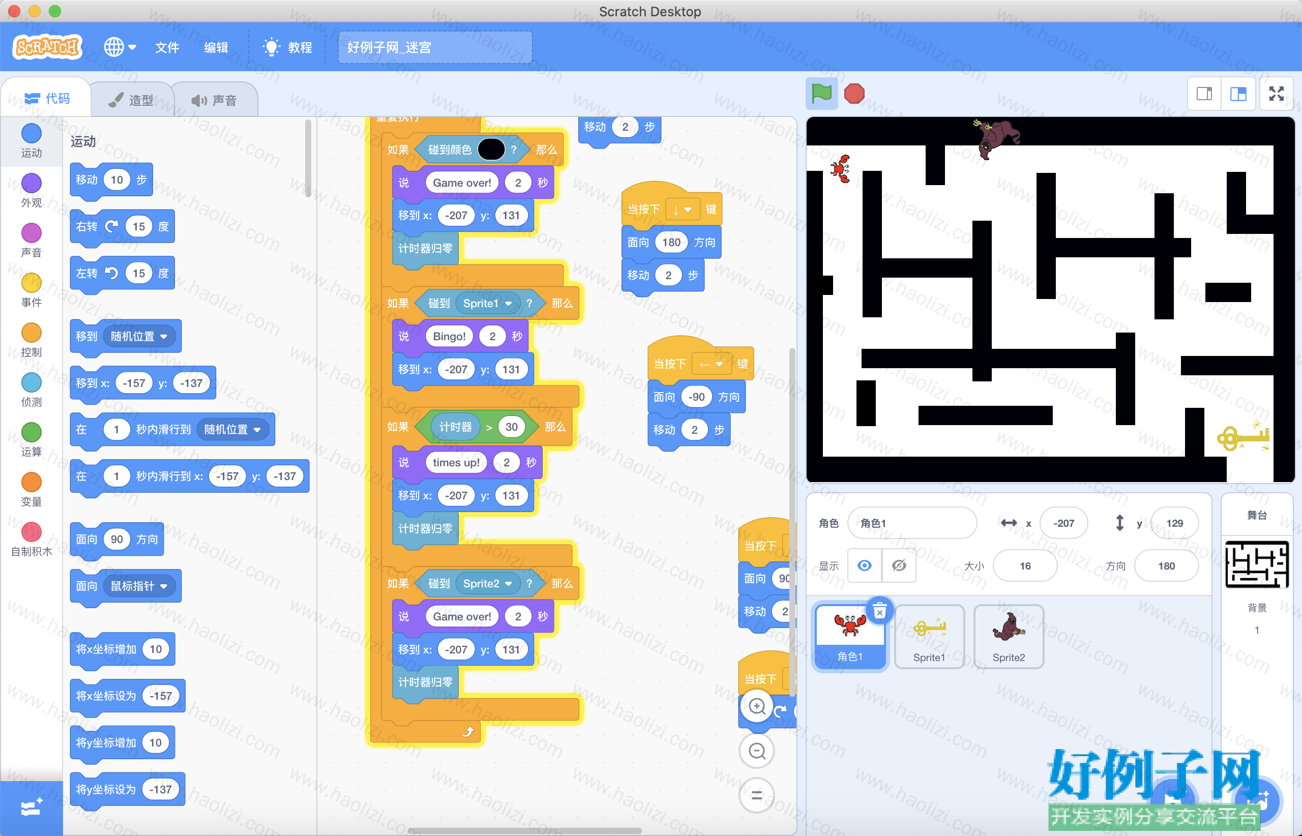Image resolution: width=1302 pixels, height=836 pixels.
Task: Click the Bingo! text in 说 block
Action: click(449, 337)
